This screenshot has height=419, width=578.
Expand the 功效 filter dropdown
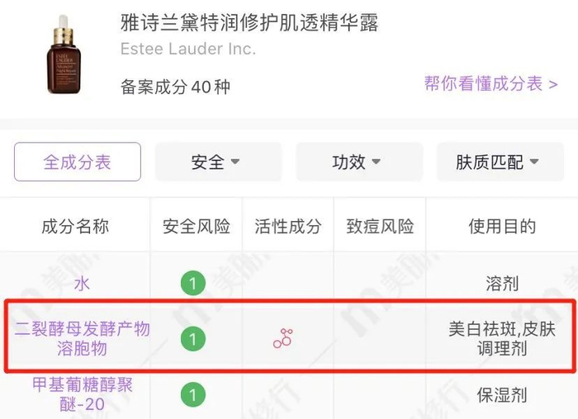(358, 162)
